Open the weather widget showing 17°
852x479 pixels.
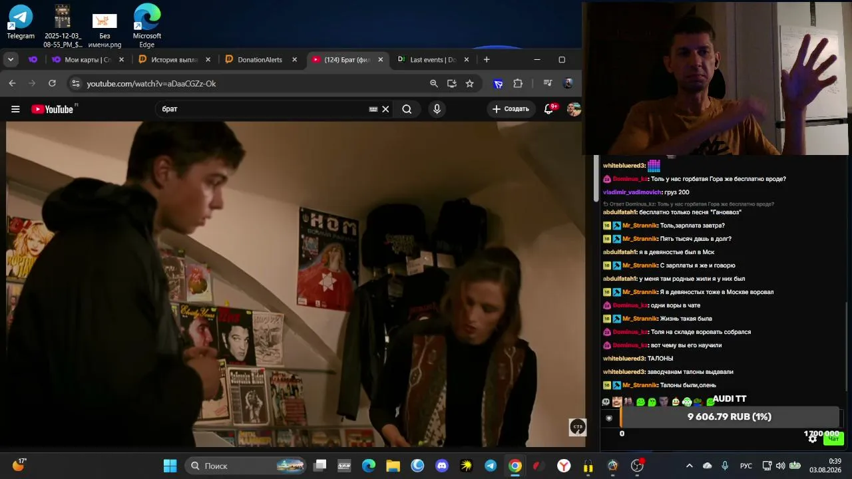[19, 465]
